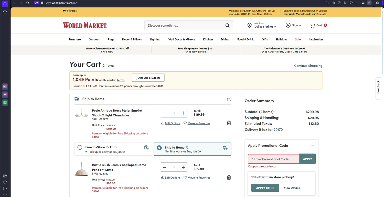Click the APPLY promo code button
The width and height of the screenshot is (384, 197).
307,159
